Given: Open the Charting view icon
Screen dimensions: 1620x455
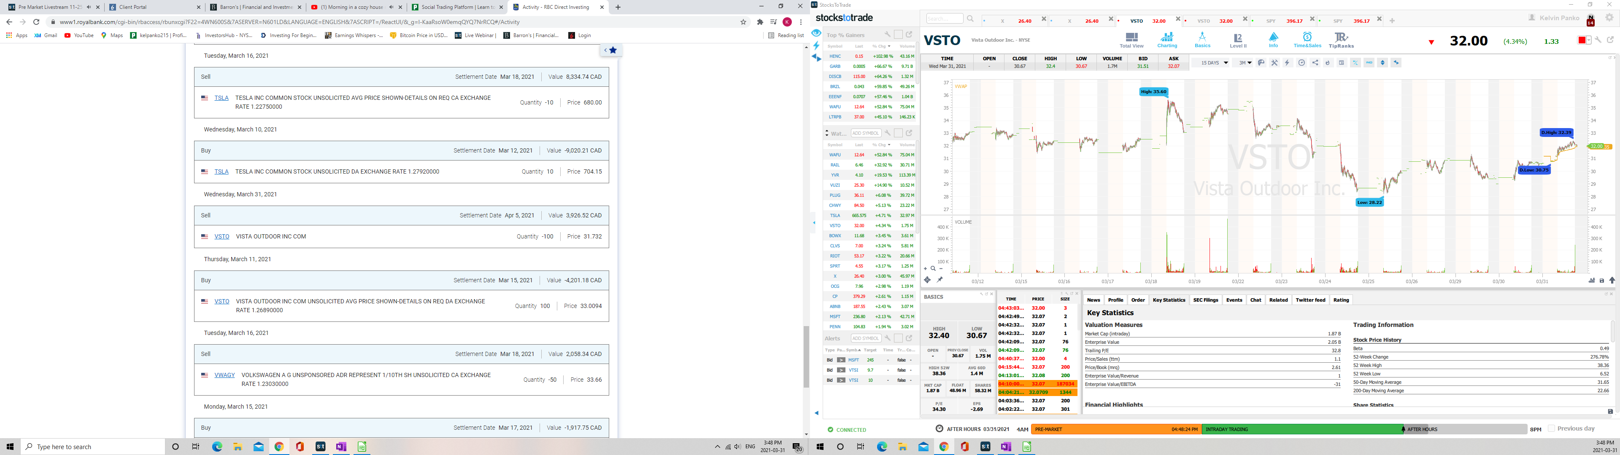Looking at the screenshot, I should pyautogui.click(x=1166, y=40).
